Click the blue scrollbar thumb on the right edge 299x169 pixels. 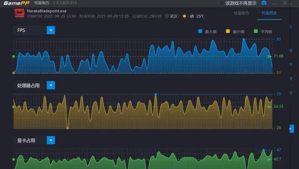[x=292, y=129]
